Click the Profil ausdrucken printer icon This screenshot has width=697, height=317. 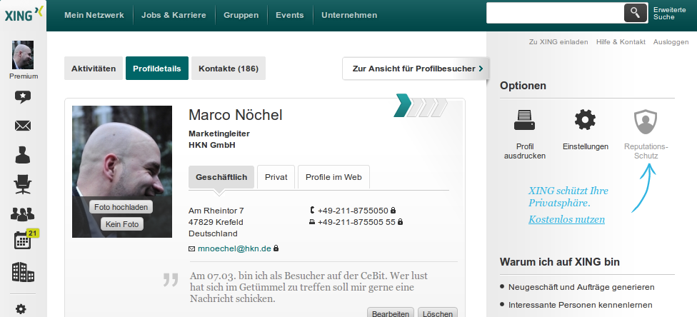coord(524,120)
